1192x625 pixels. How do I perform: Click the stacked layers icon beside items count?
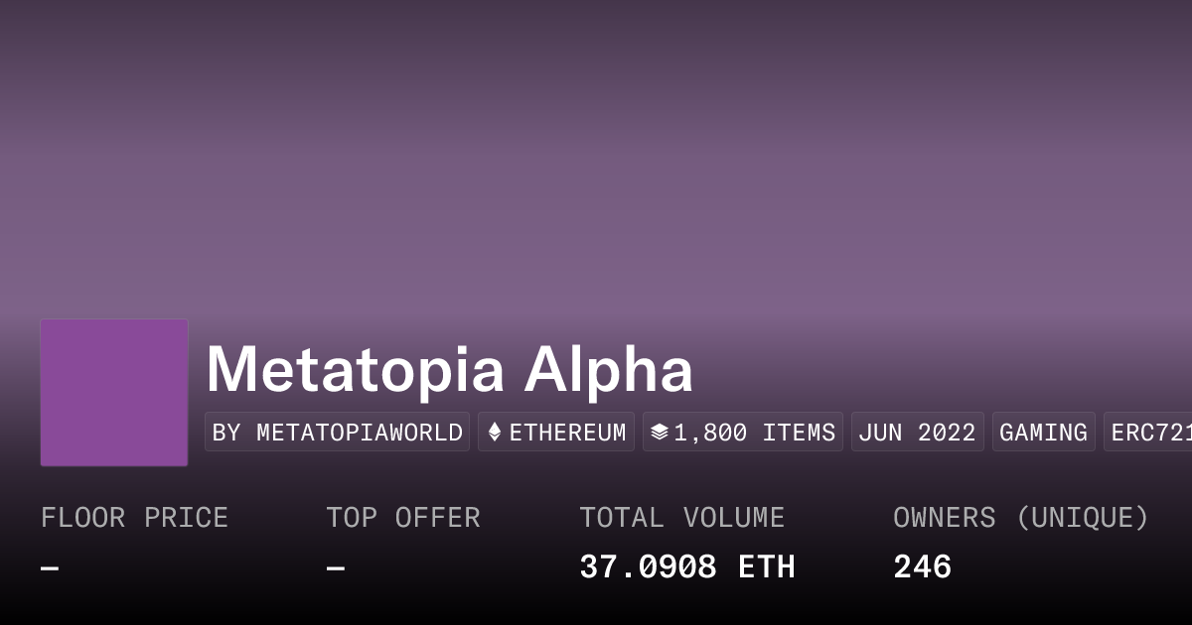click(x=659, y=433)
